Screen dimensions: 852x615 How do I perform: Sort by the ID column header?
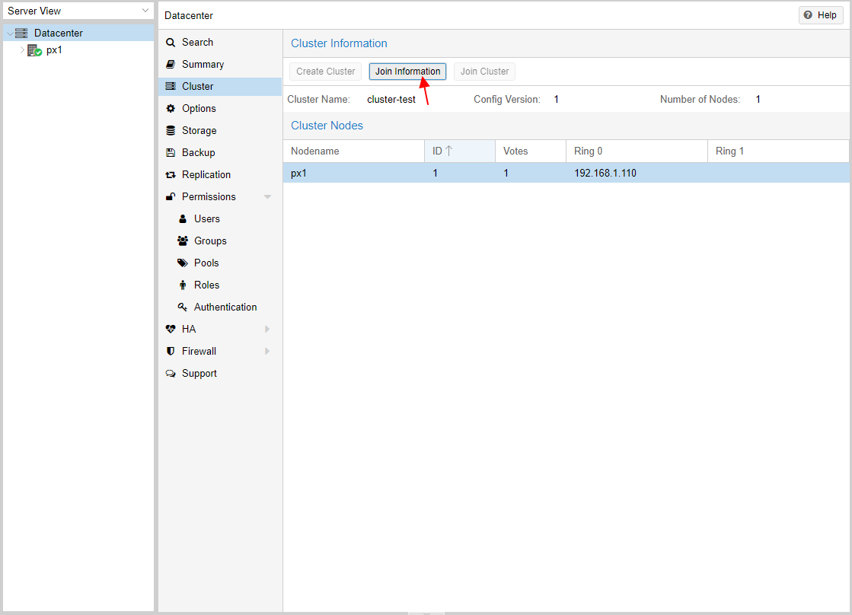coord(459,151)
